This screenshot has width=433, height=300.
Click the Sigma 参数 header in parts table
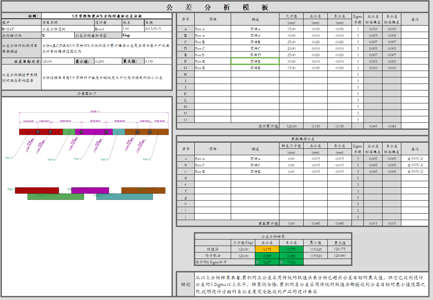(x=357, y=19)
